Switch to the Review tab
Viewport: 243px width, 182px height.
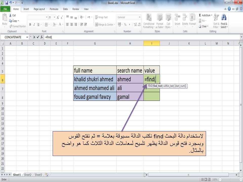76,9
